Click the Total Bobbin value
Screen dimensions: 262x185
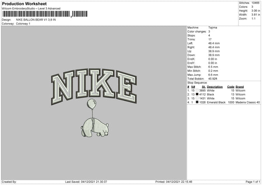[x=213, y=79]
